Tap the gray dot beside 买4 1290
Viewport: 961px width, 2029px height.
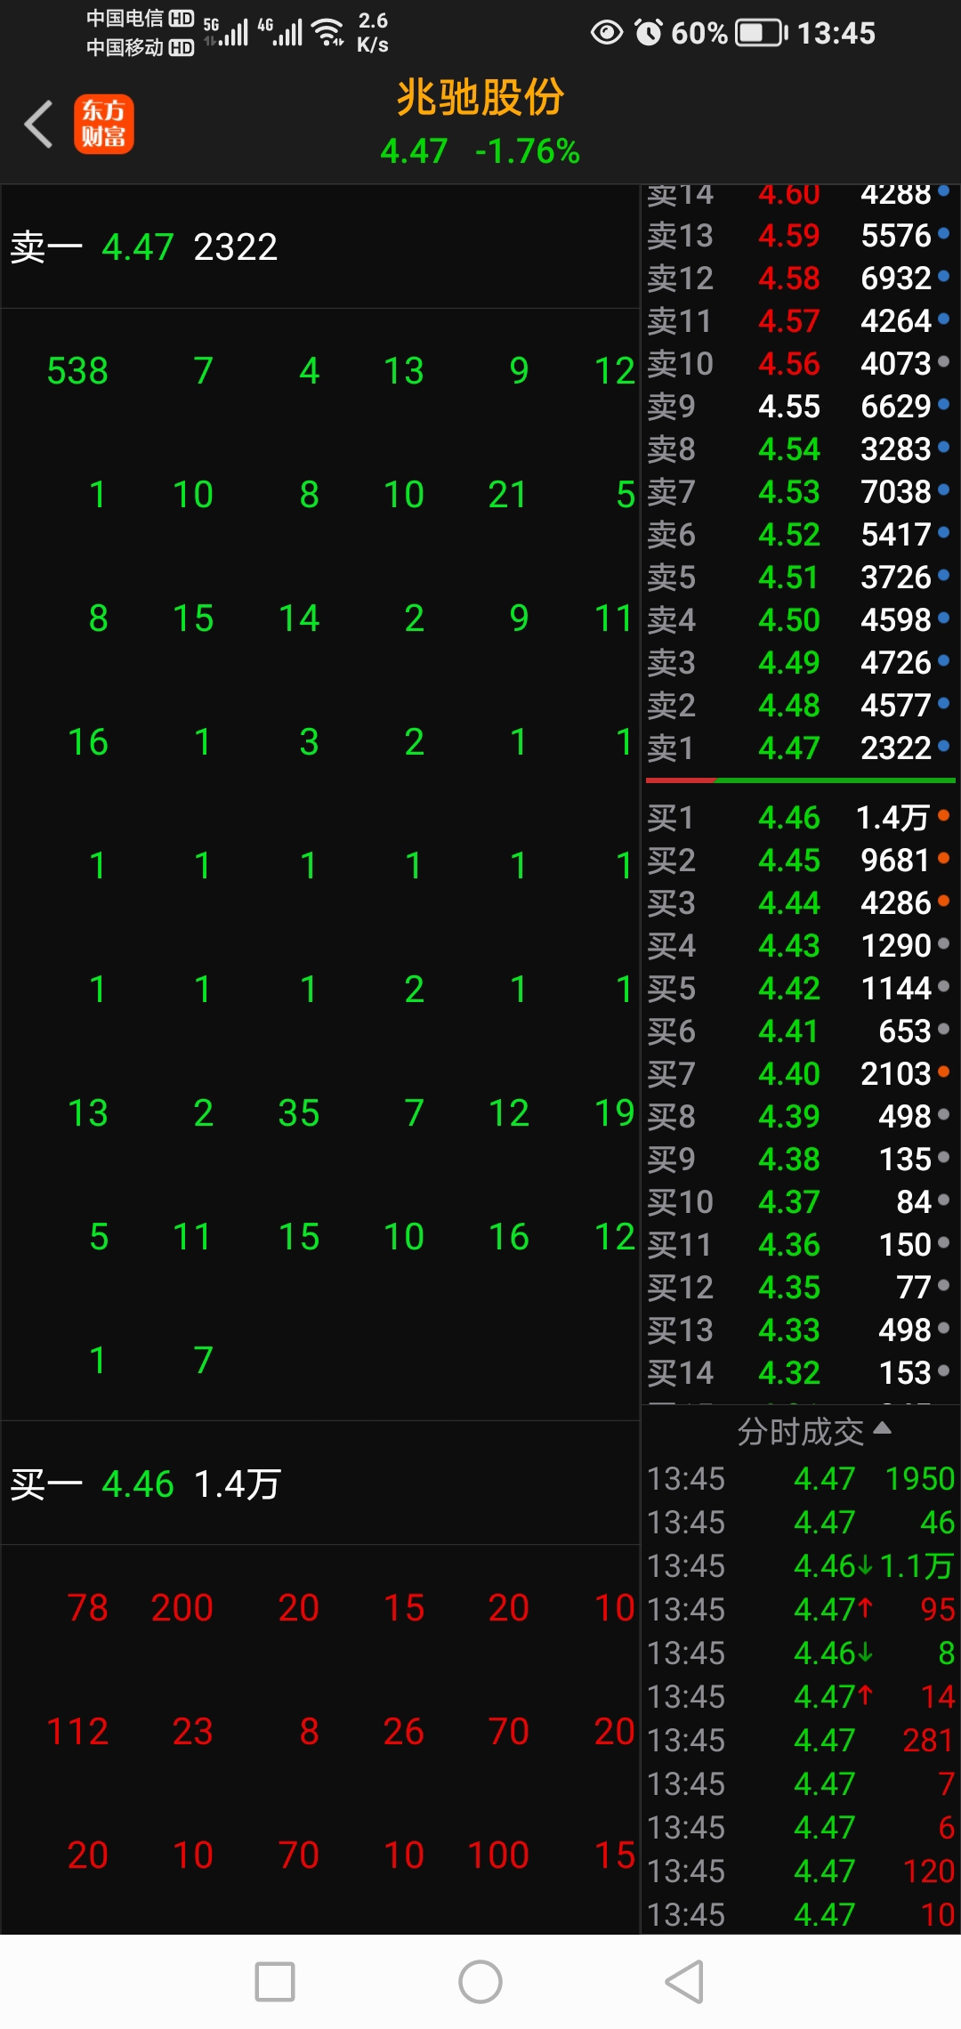pyautogui.click(x=943, y=944)
